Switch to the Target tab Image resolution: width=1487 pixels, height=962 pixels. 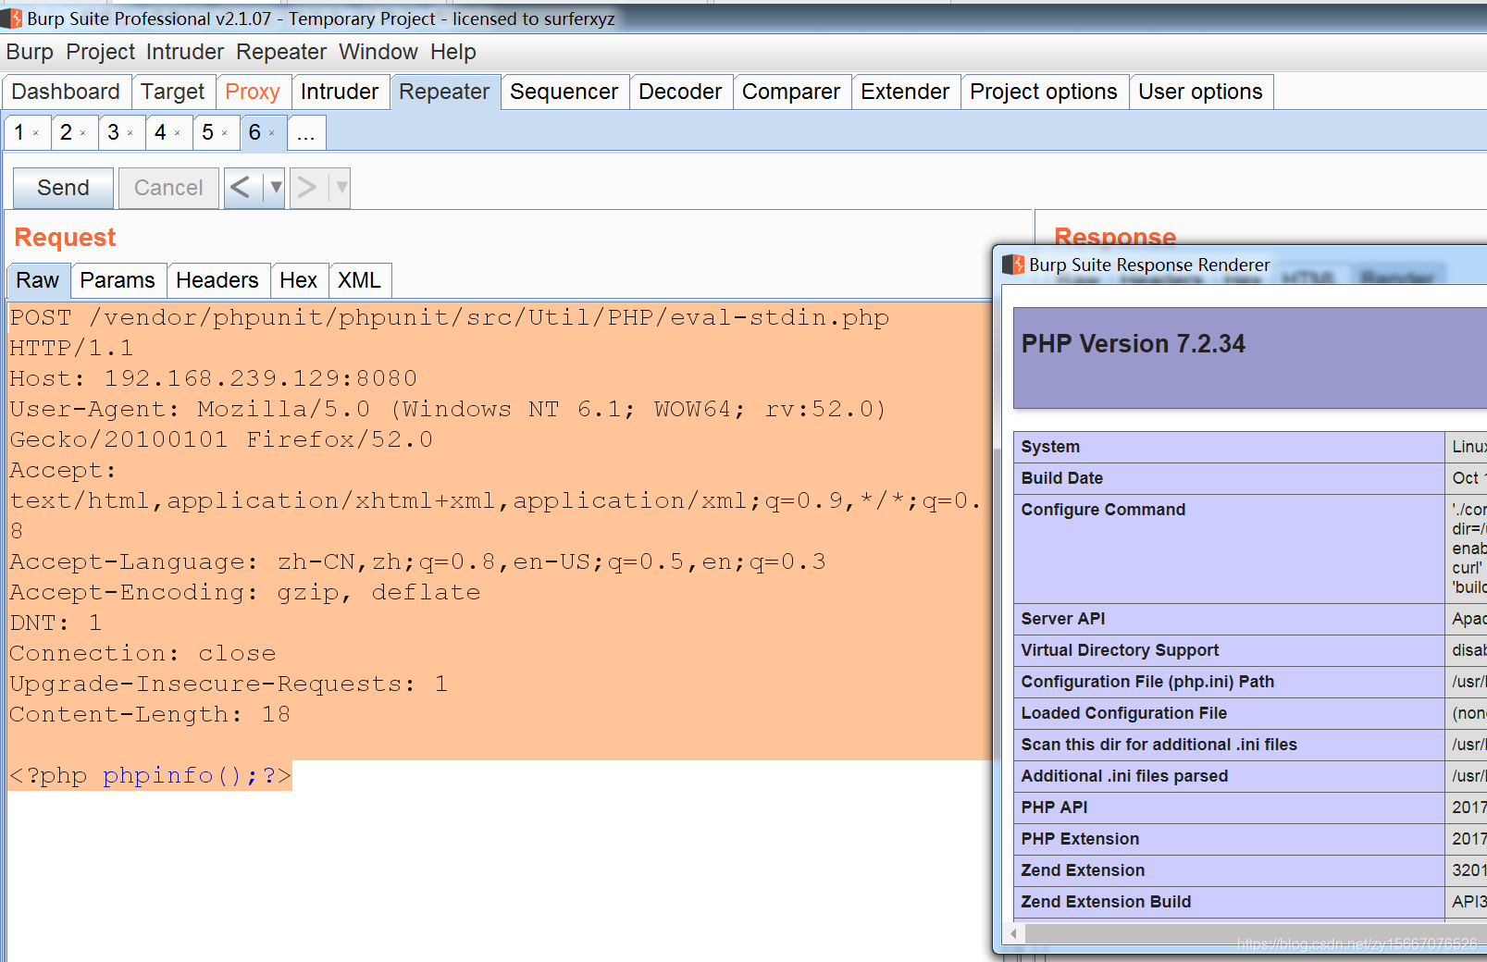[173, 92]
